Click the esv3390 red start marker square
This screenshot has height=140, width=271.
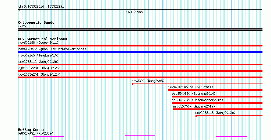[x=132, y=84]
